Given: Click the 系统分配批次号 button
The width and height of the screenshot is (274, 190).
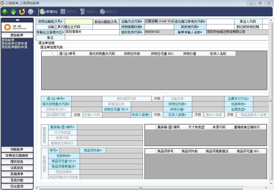Looking at the screenshot, I should 106,22.
